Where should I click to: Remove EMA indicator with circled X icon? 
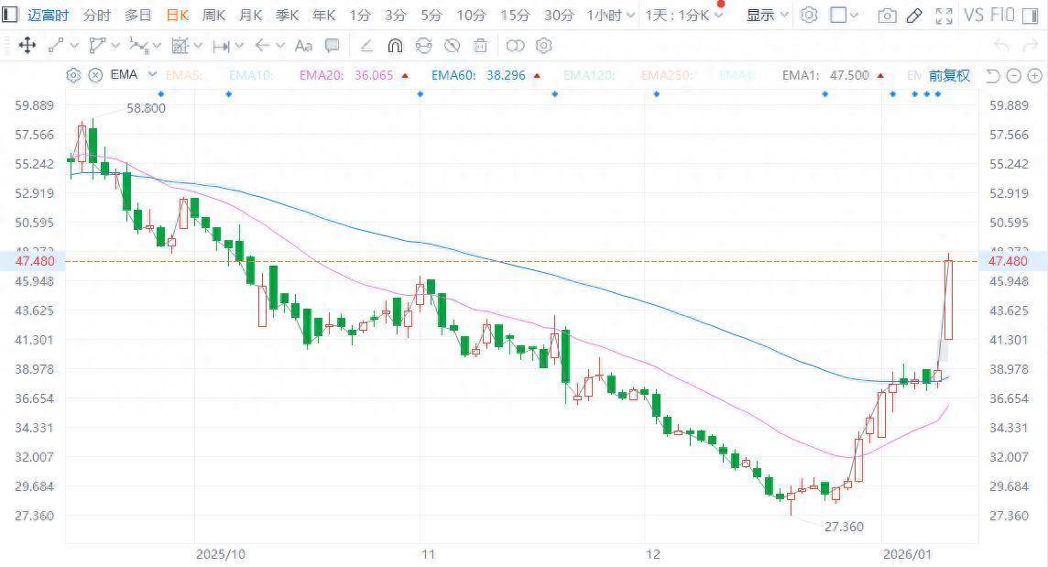click(x=95, y=75)
